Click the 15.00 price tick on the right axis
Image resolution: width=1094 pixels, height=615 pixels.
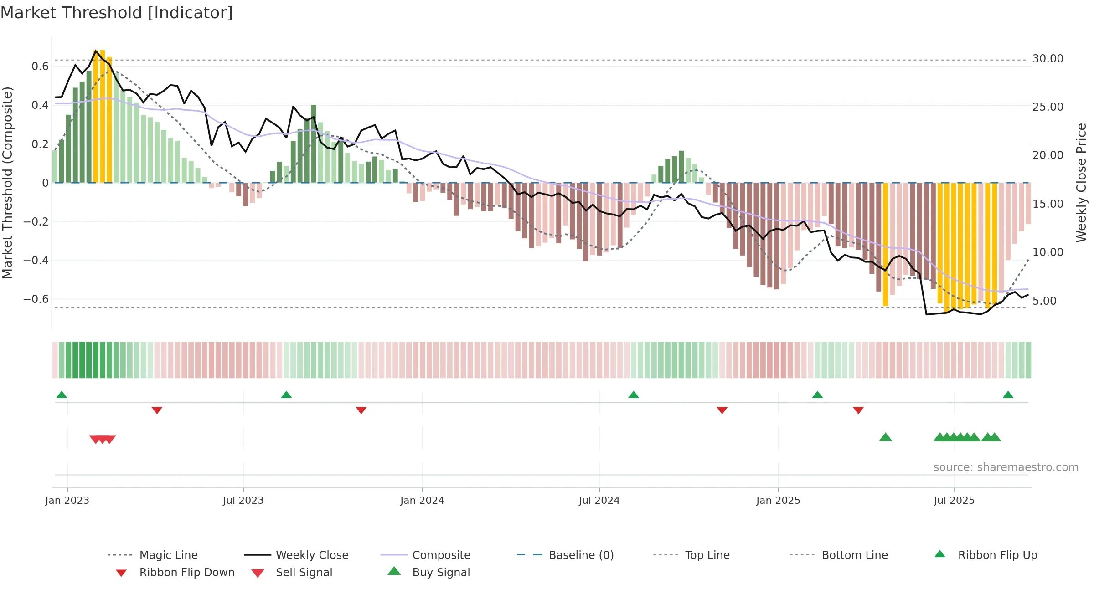pyautogui.click(x=1048, y=204)
